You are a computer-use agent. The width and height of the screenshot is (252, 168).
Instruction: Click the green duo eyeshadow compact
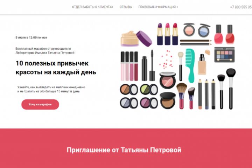click(x=149, y=89)
